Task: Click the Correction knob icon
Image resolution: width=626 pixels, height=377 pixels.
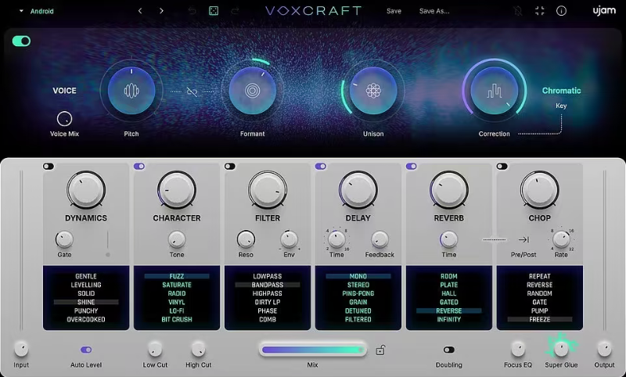Action: [x=495, y=91]
